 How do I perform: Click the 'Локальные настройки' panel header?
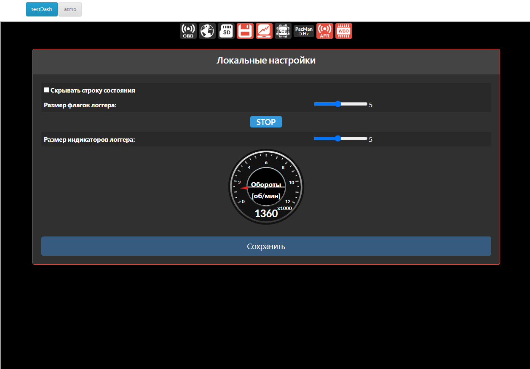tap(266, 61)
